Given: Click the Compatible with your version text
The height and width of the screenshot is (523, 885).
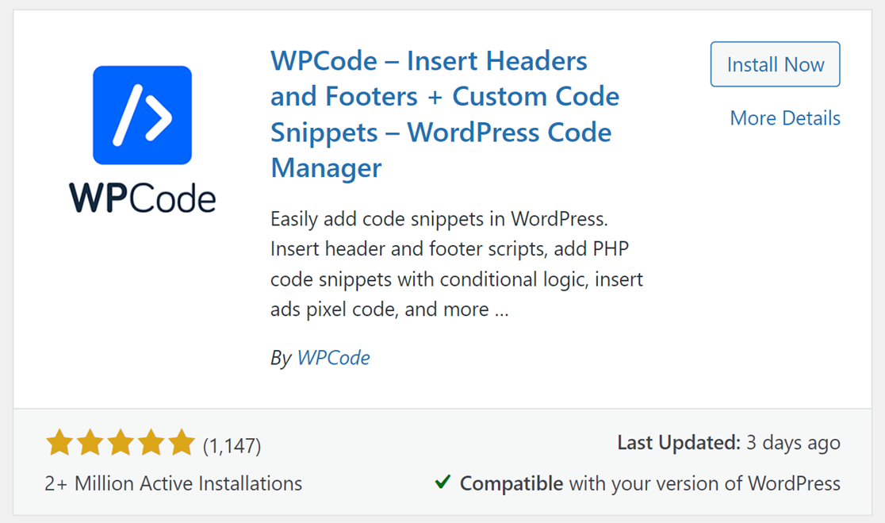Looking at the screenshot, I should tap(650, 483).
